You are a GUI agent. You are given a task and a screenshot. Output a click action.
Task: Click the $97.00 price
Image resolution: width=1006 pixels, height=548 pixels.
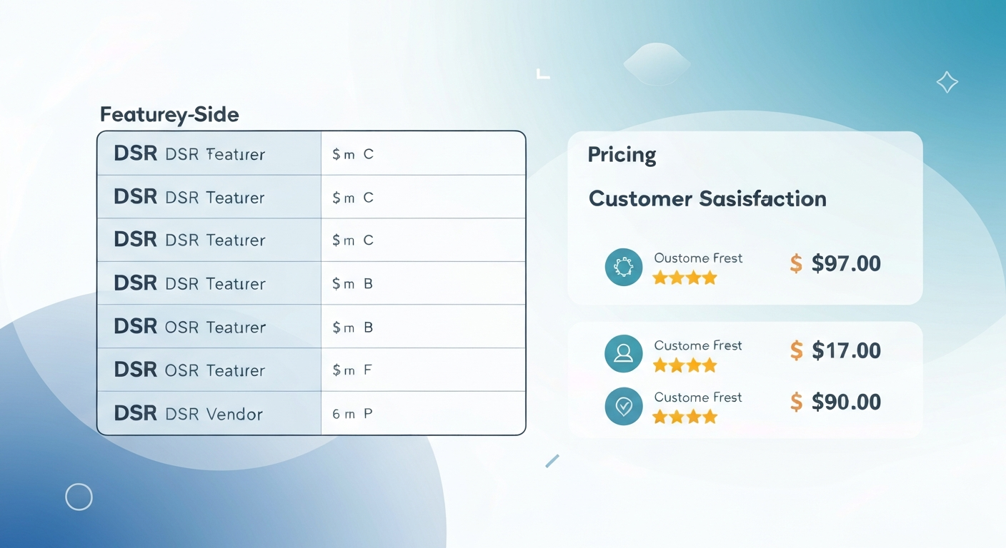click(846, 264)
